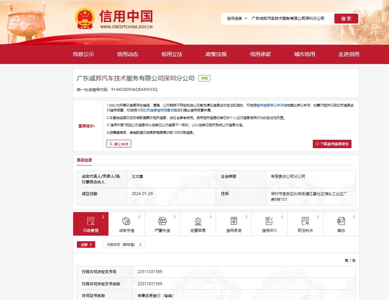Expand the 信用信息 search type dropdown
Viewport: 389px width, 300px height.
pyautogui.click(x=237, y=19)
